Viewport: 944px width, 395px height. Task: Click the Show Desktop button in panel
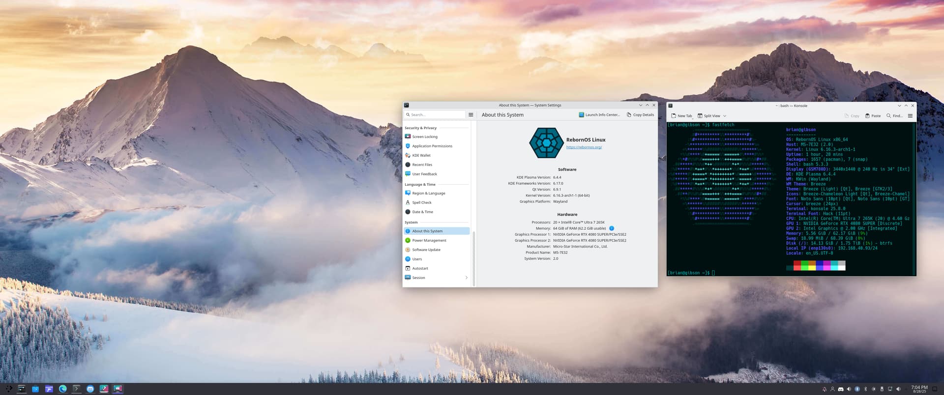pos(935,389)
